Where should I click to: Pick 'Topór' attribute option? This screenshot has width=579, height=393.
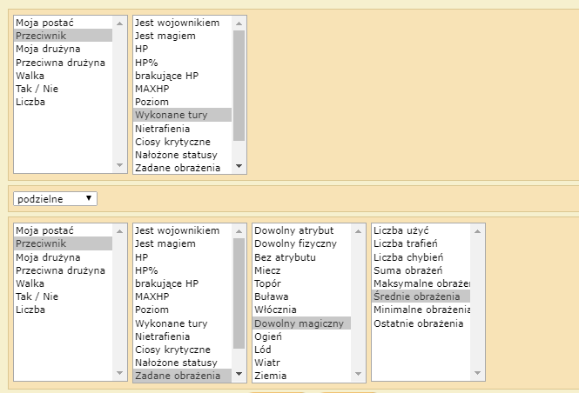tap(301, 283)
